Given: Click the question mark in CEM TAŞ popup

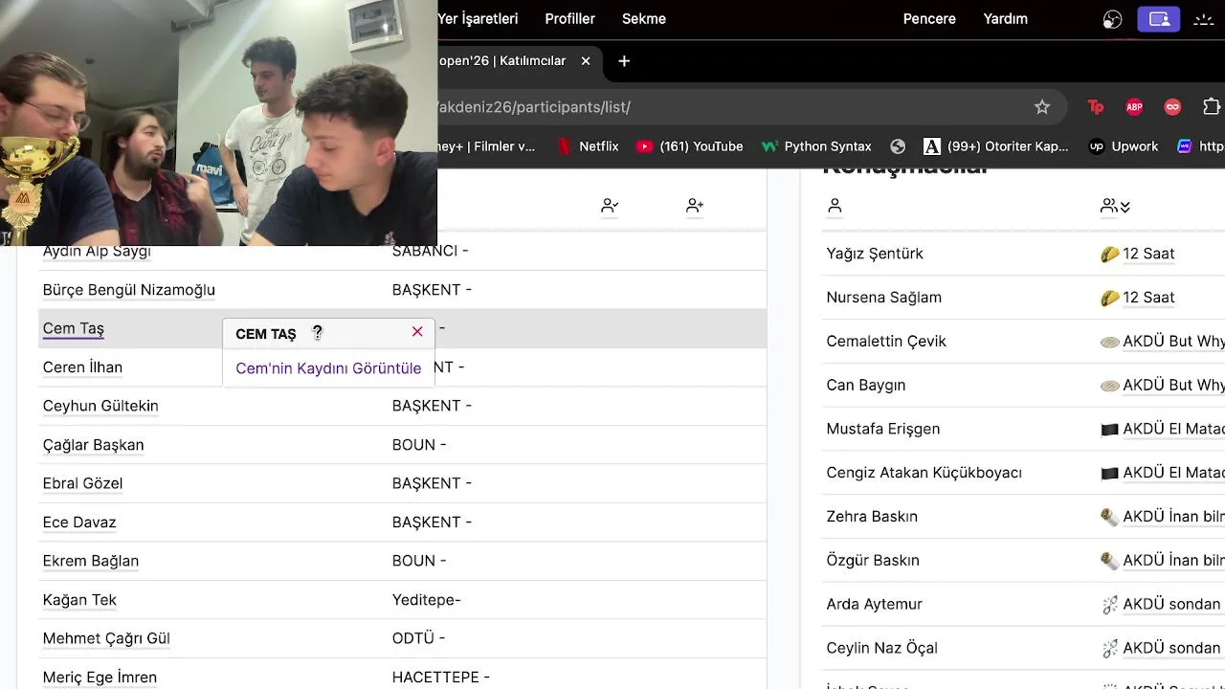Looking at the screenshot, I should click(317, 332).
